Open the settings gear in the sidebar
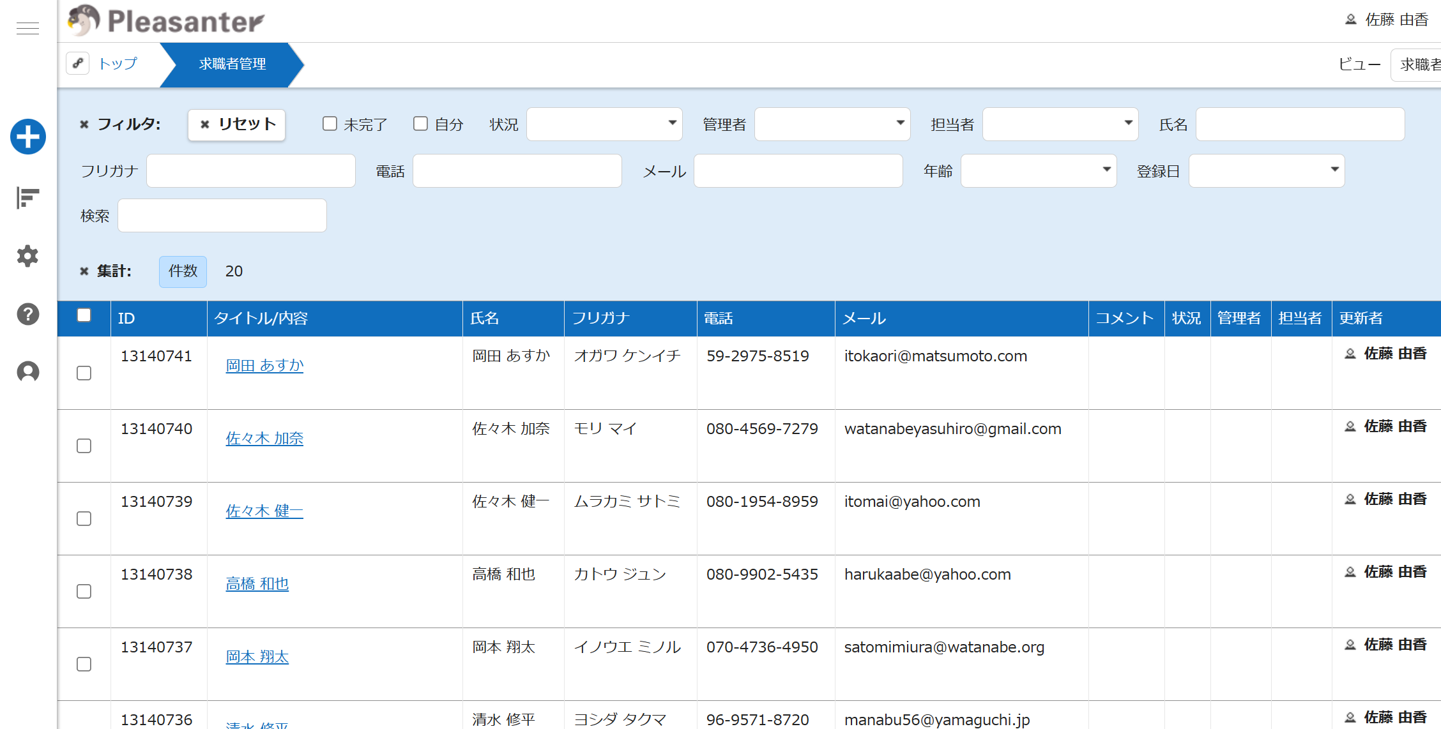 point(28,256)
